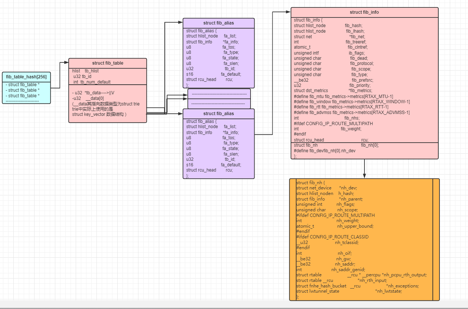
Task: Select the 'int fib_treeref' line
Action: pyautogui.click(x=330, y=42)
